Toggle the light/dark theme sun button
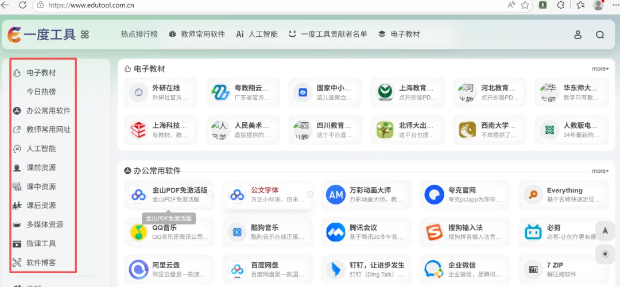Image resolution: width=620 pixels, height=287 pixels. click(605, 254)
